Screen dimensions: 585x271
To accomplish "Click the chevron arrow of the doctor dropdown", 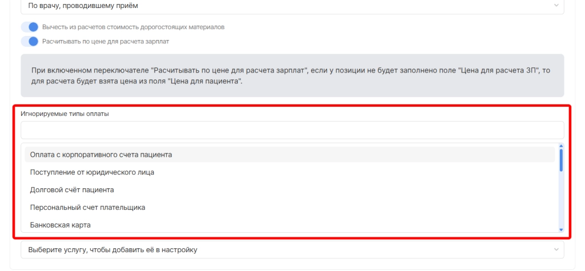I will tap(556, 6).
